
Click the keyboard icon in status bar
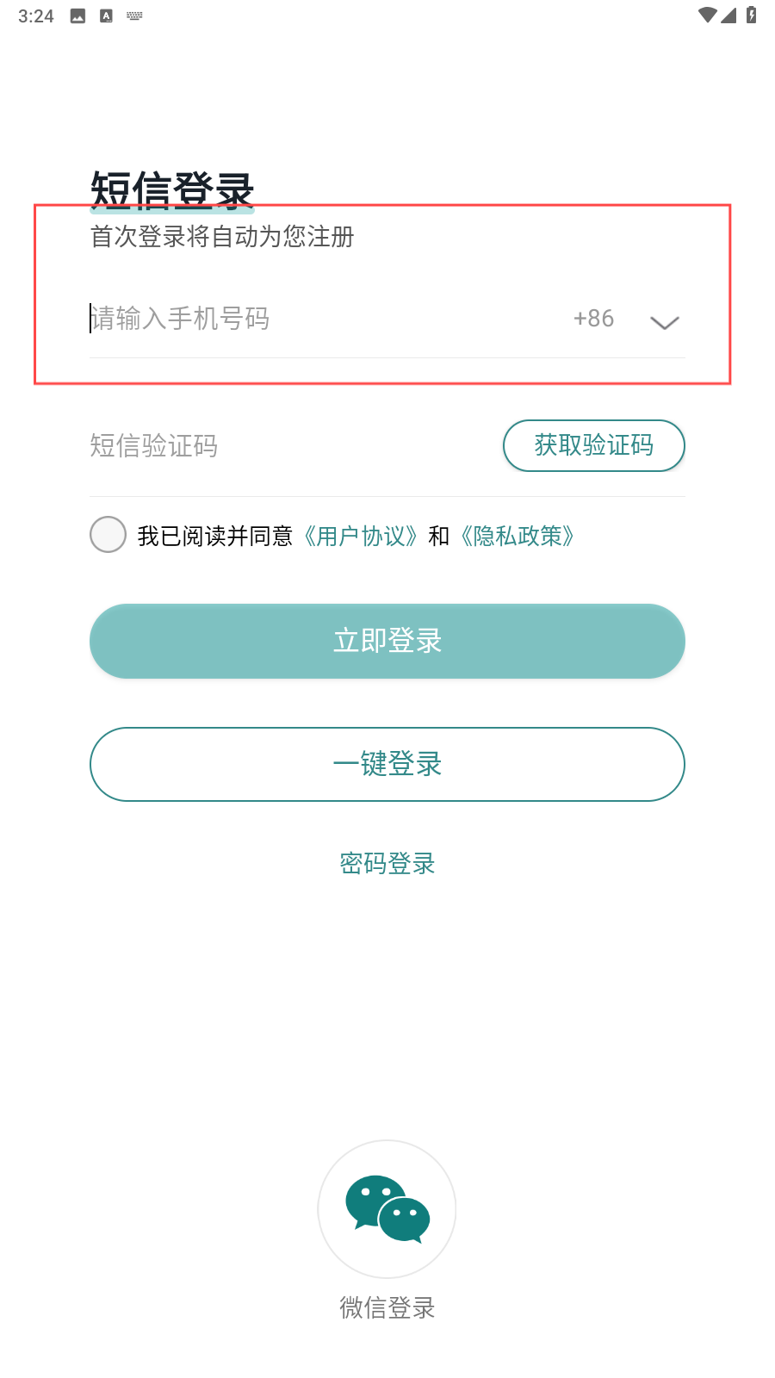coord(134,16)
